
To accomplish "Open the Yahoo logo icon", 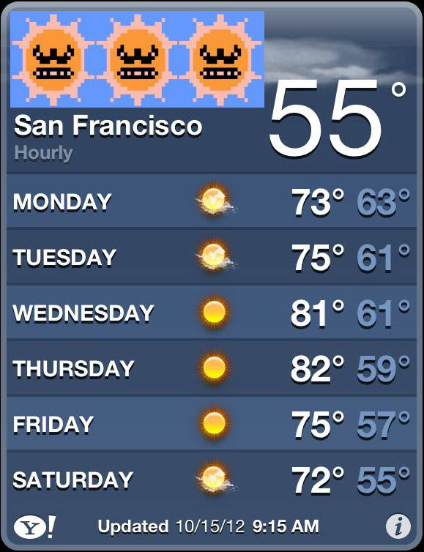I will click(x=35, y=526).
